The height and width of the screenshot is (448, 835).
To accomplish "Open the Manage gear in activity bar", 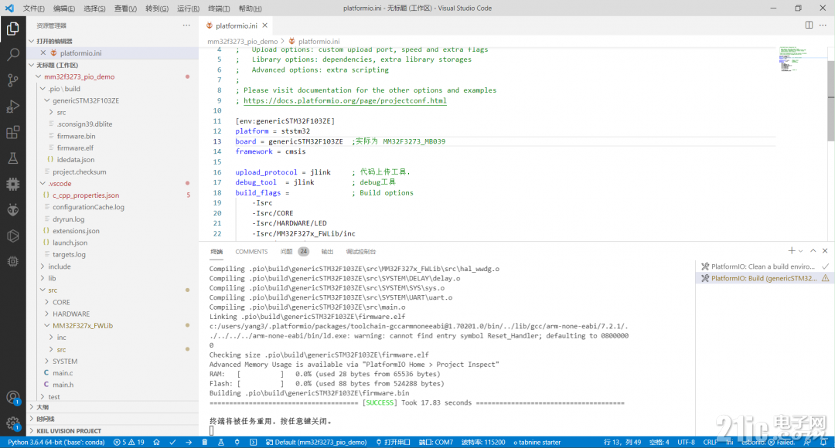I will pyautogui.click(x=13, y=423).
